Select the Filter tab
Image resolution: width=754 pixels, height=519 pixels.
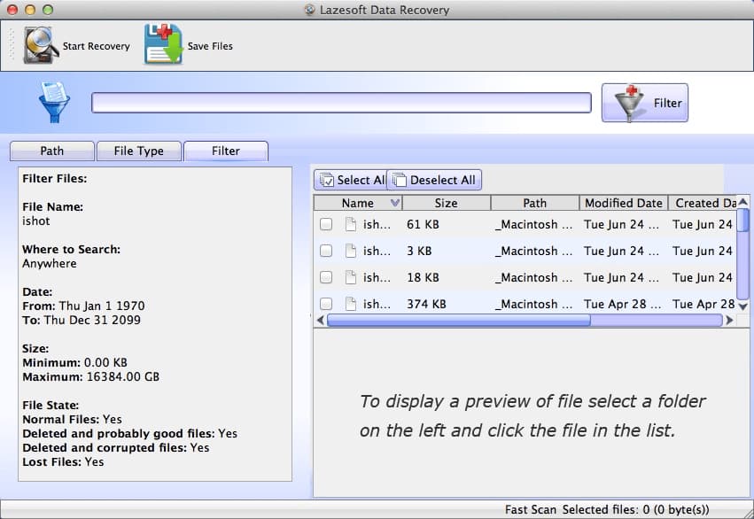pos(226,151)
